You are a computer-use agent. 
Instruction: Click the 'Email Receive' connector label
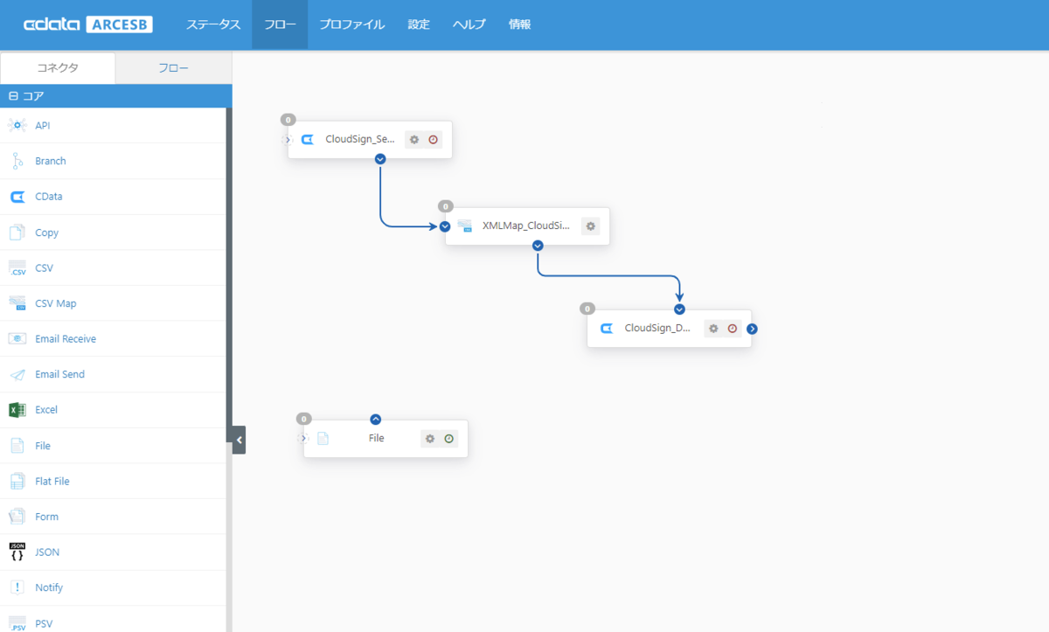pyautogui.click(x=66, y=339)
